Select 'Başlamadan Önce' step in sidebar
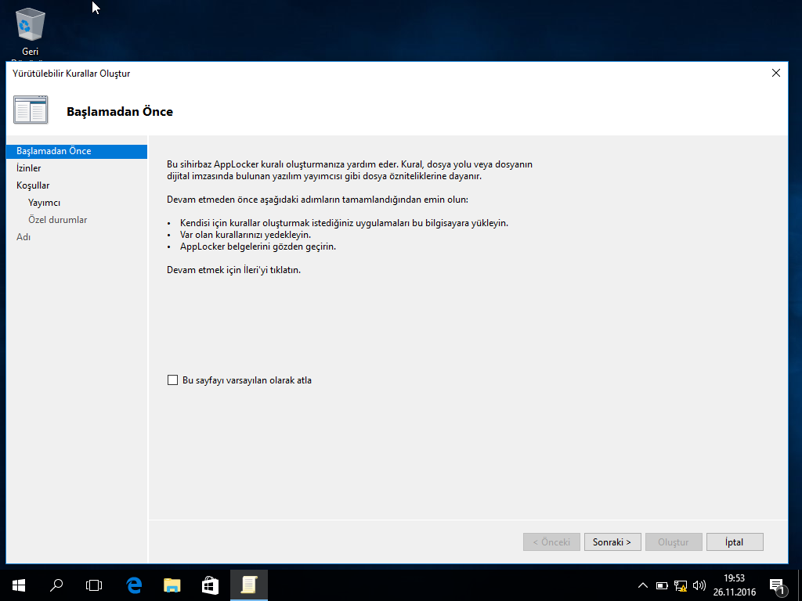 click(x=53, y=151)
